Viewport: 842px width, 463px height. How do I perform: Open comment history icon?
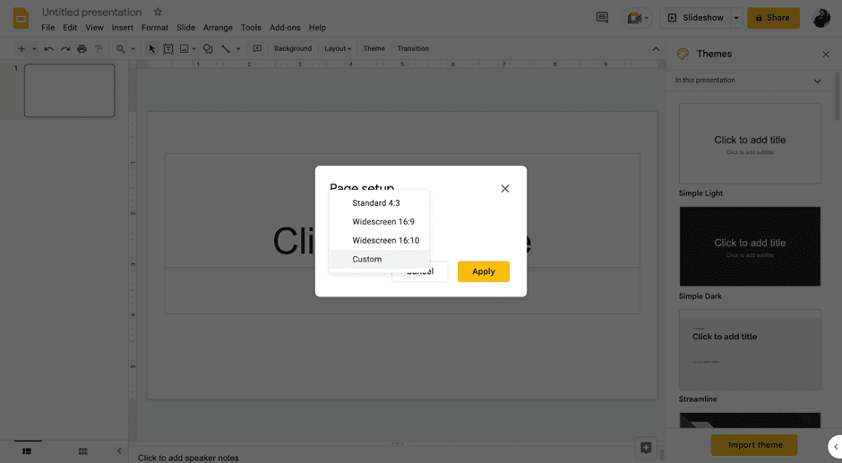pos(602,18)
